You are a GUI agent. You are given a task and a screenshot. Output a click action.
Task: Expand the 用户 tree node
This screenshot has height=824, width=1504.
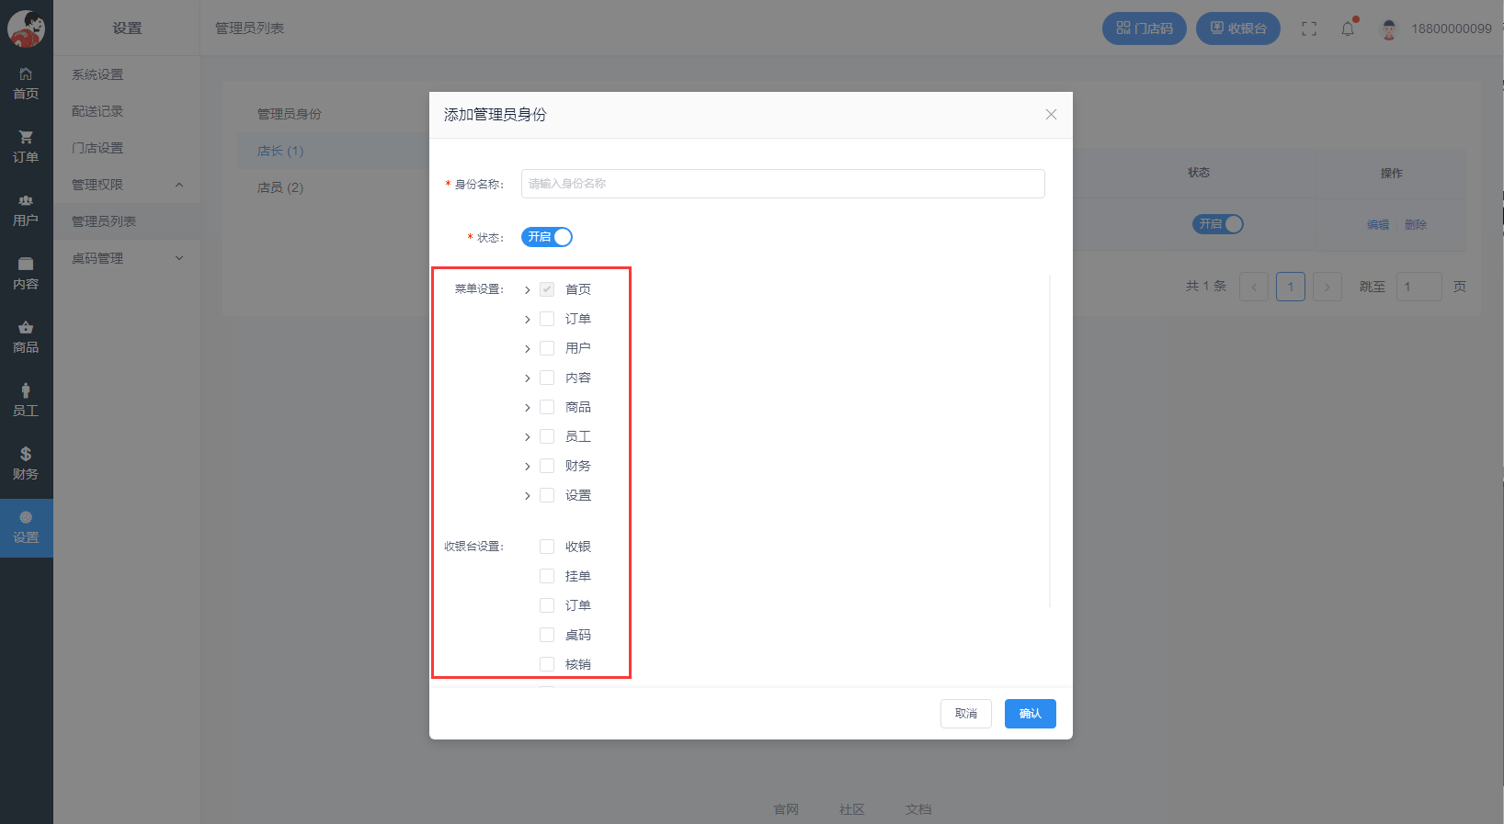point(527,349)
